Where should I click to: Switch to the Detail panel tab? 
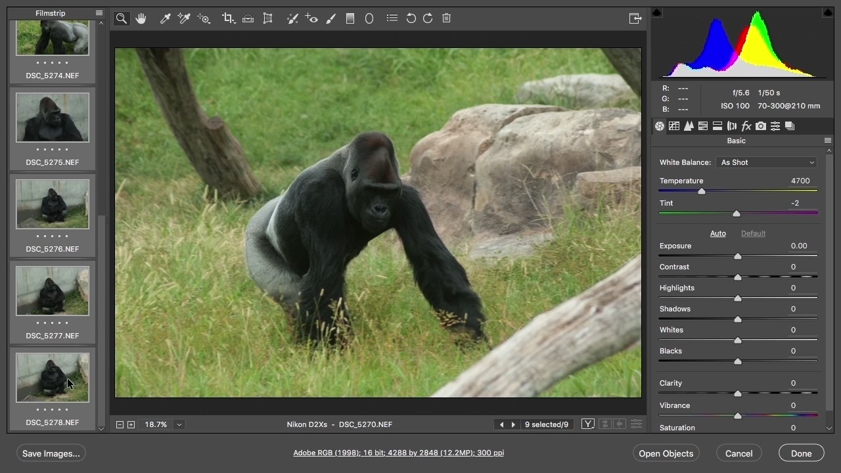click(x=689, y=126)
